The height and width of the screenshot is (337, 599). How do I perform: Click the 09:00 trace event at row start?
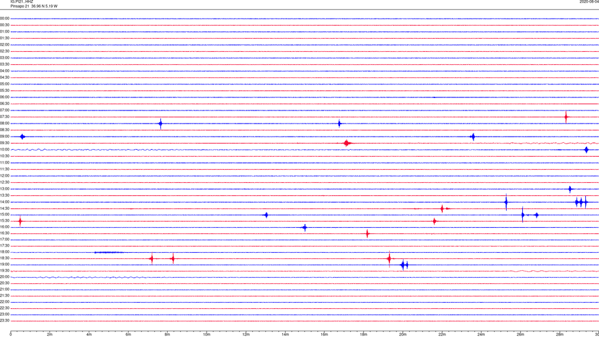pos(22,137)
